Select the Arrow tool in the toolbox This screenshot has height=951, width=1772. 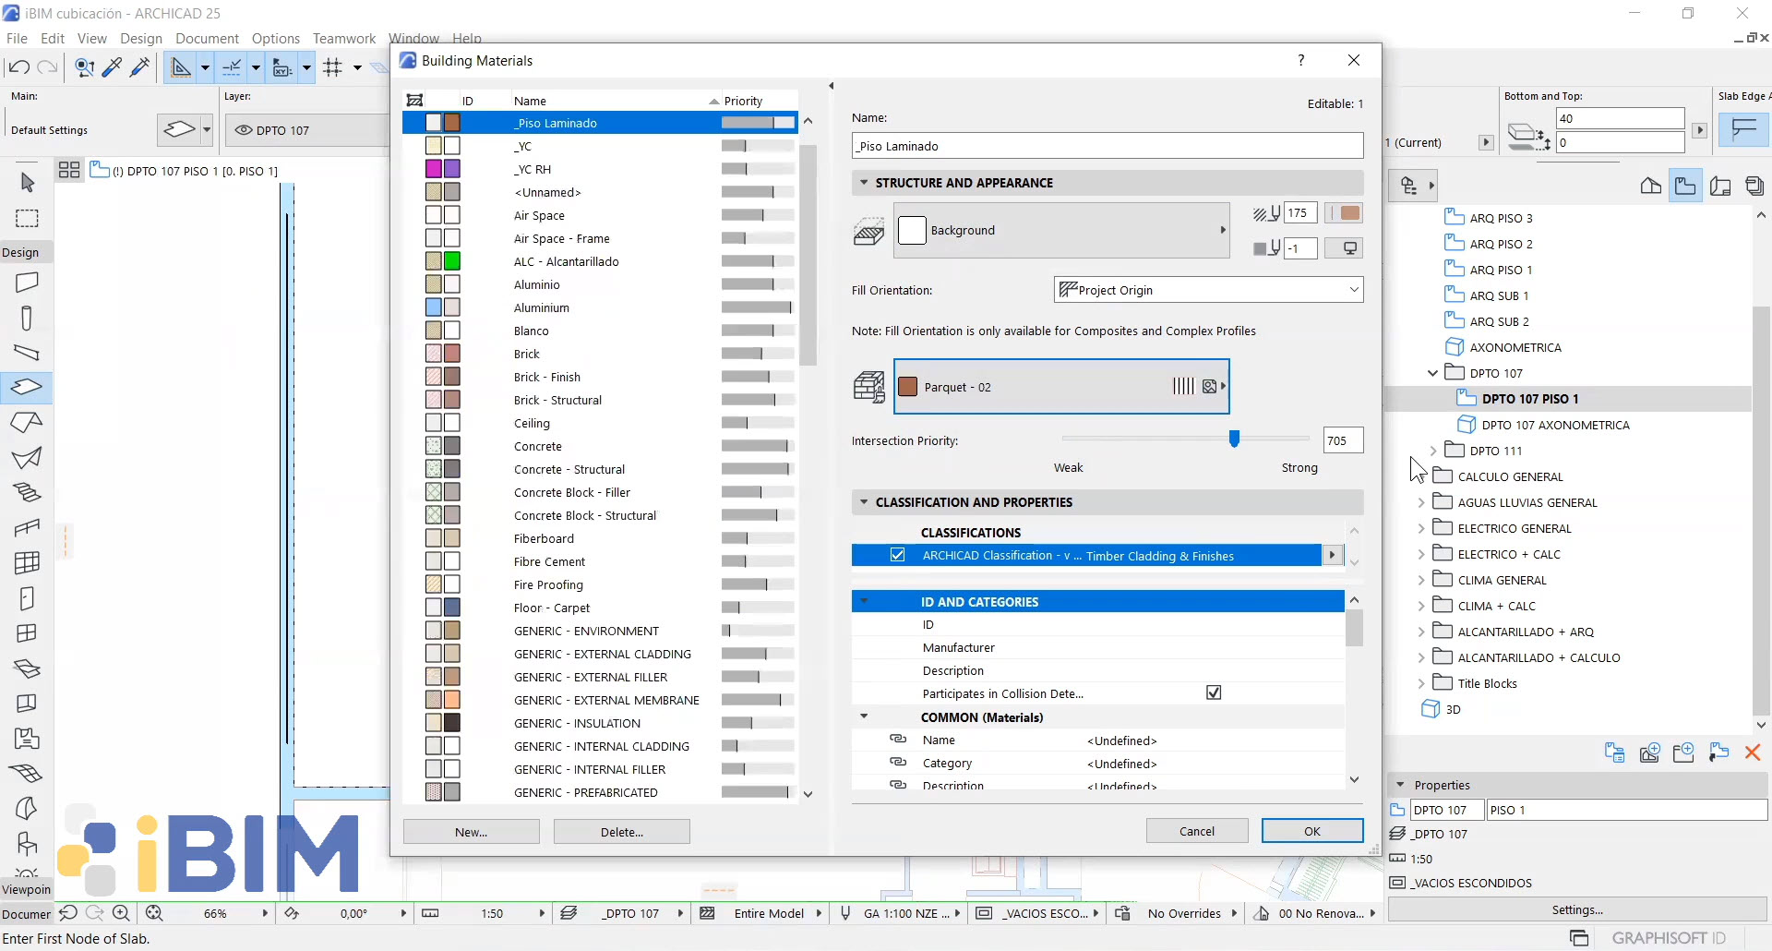(27, 182)
